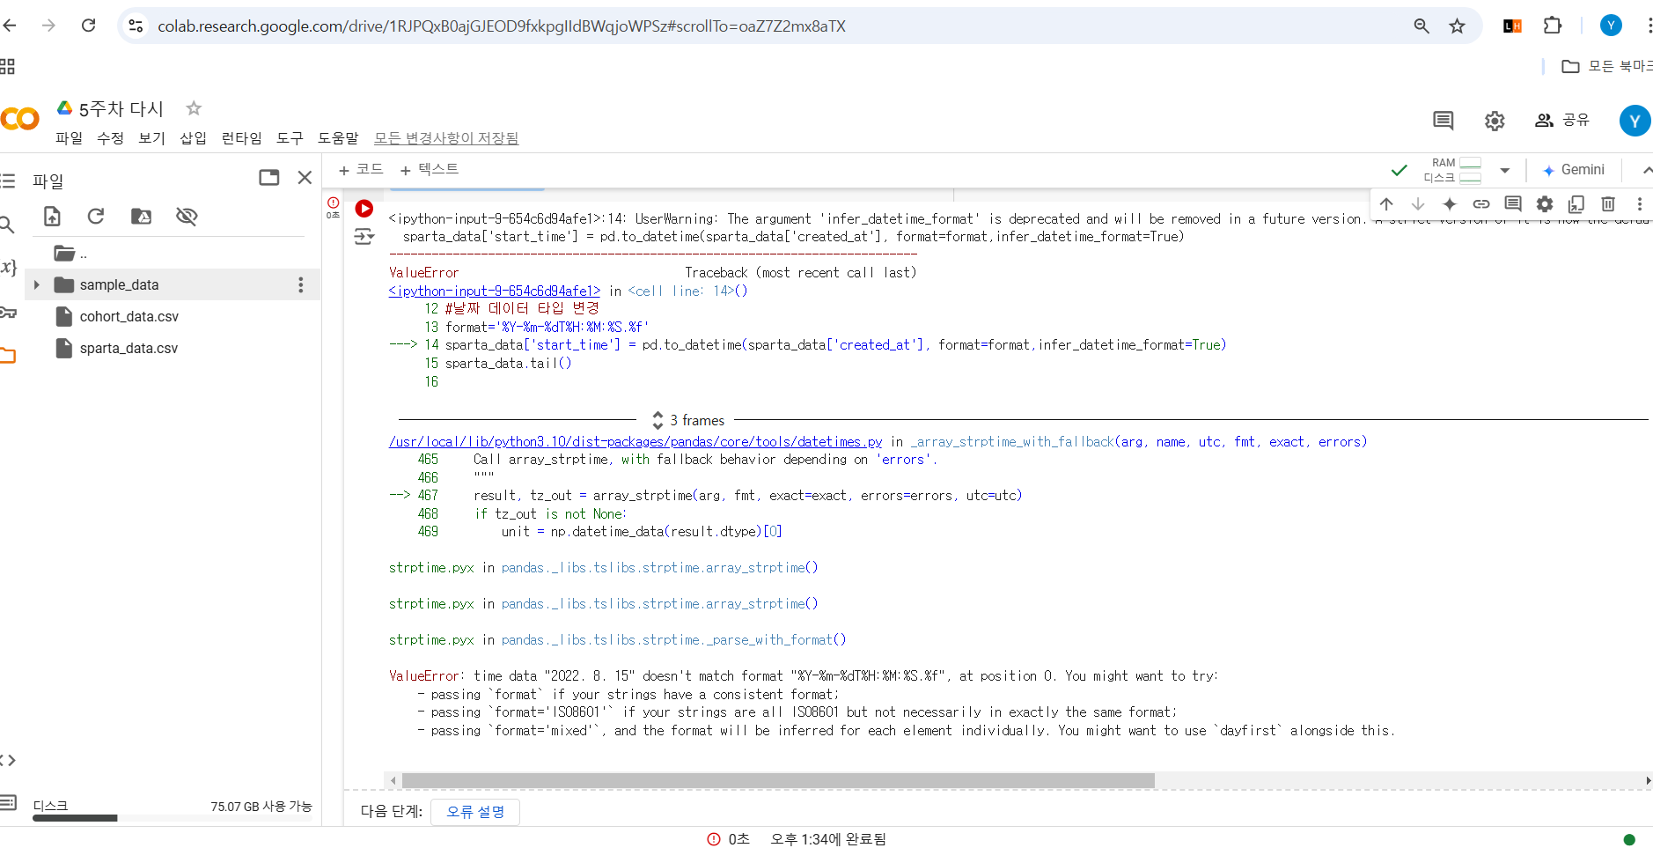
Task: Open the 도구 menu
Action: click(x=290, y=138)
